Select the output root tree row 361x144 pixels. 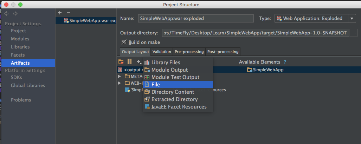[178, 70]
